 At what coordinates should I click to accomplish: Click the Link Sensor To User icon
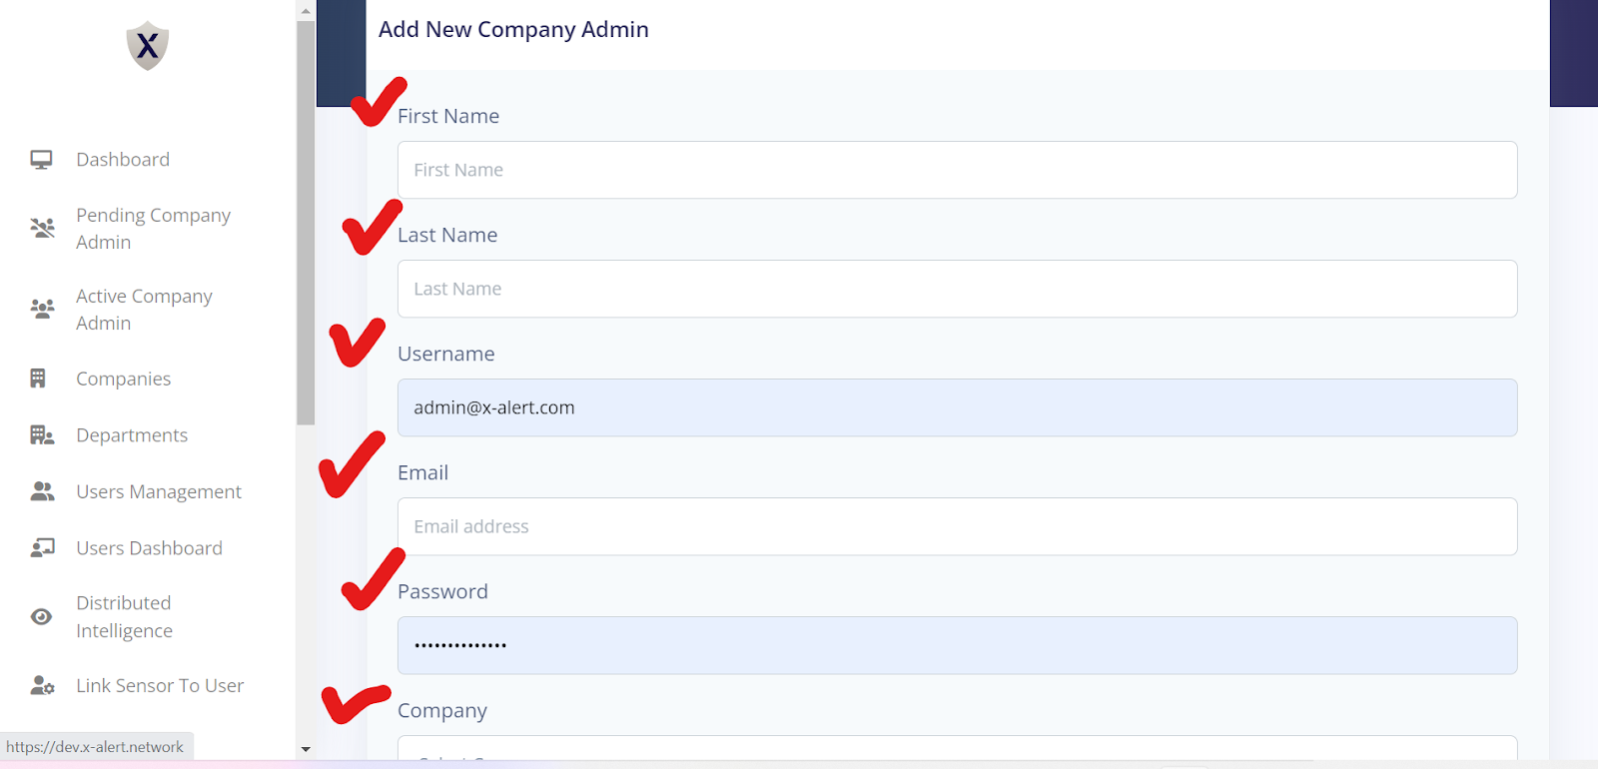pos(42,686)
